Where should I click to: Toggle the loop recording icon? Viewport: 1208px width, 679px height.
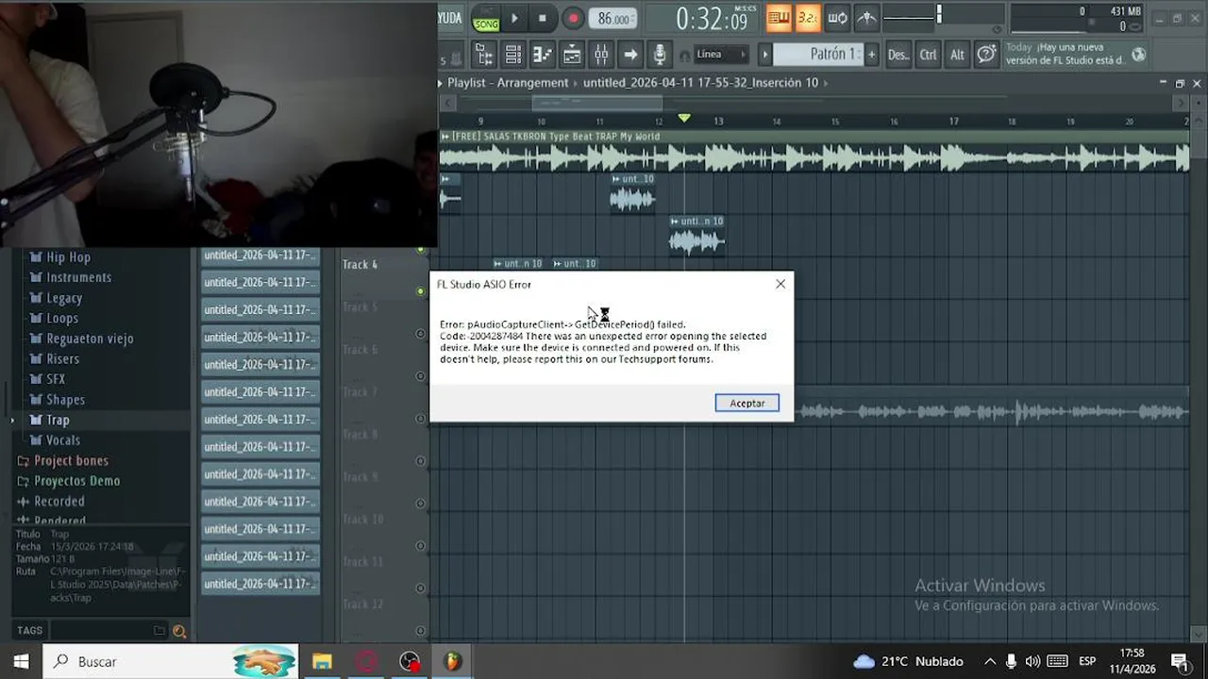coord(837,17)
